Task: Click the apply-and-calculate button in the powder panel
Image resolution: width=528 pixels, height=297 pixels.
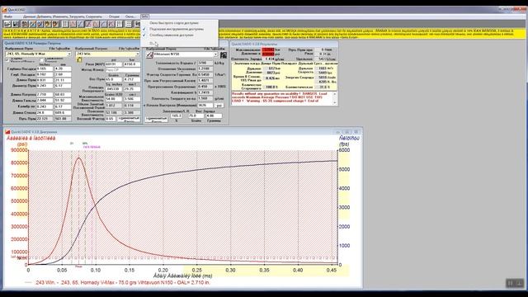Action: pyautogui.click(x=156, y=120)
